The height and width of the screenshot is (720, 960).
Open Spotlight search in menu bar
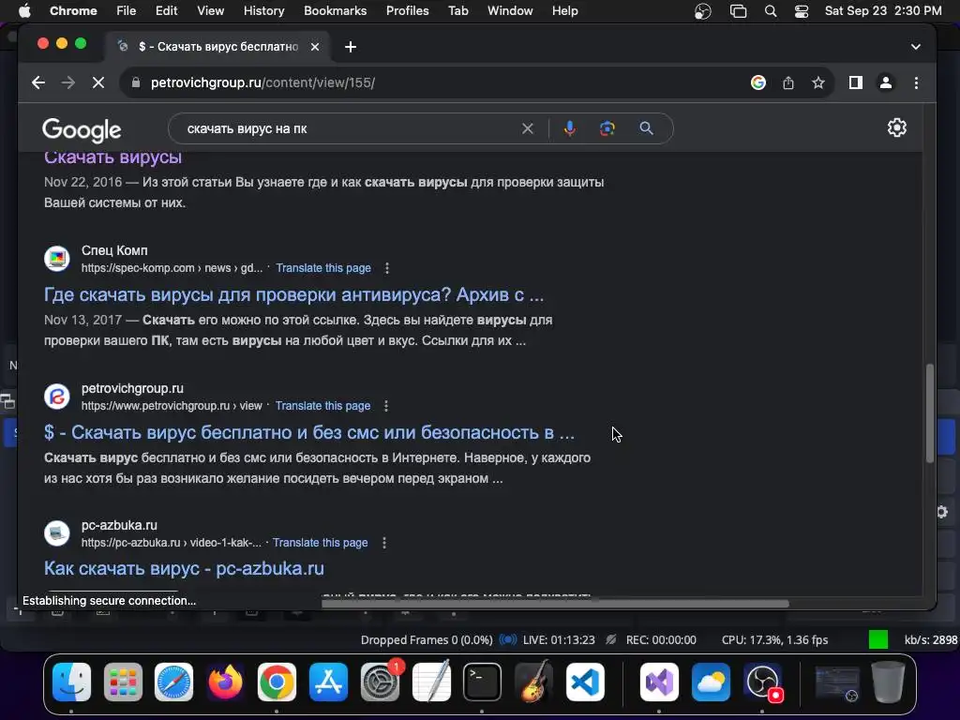tap(771, 11)
